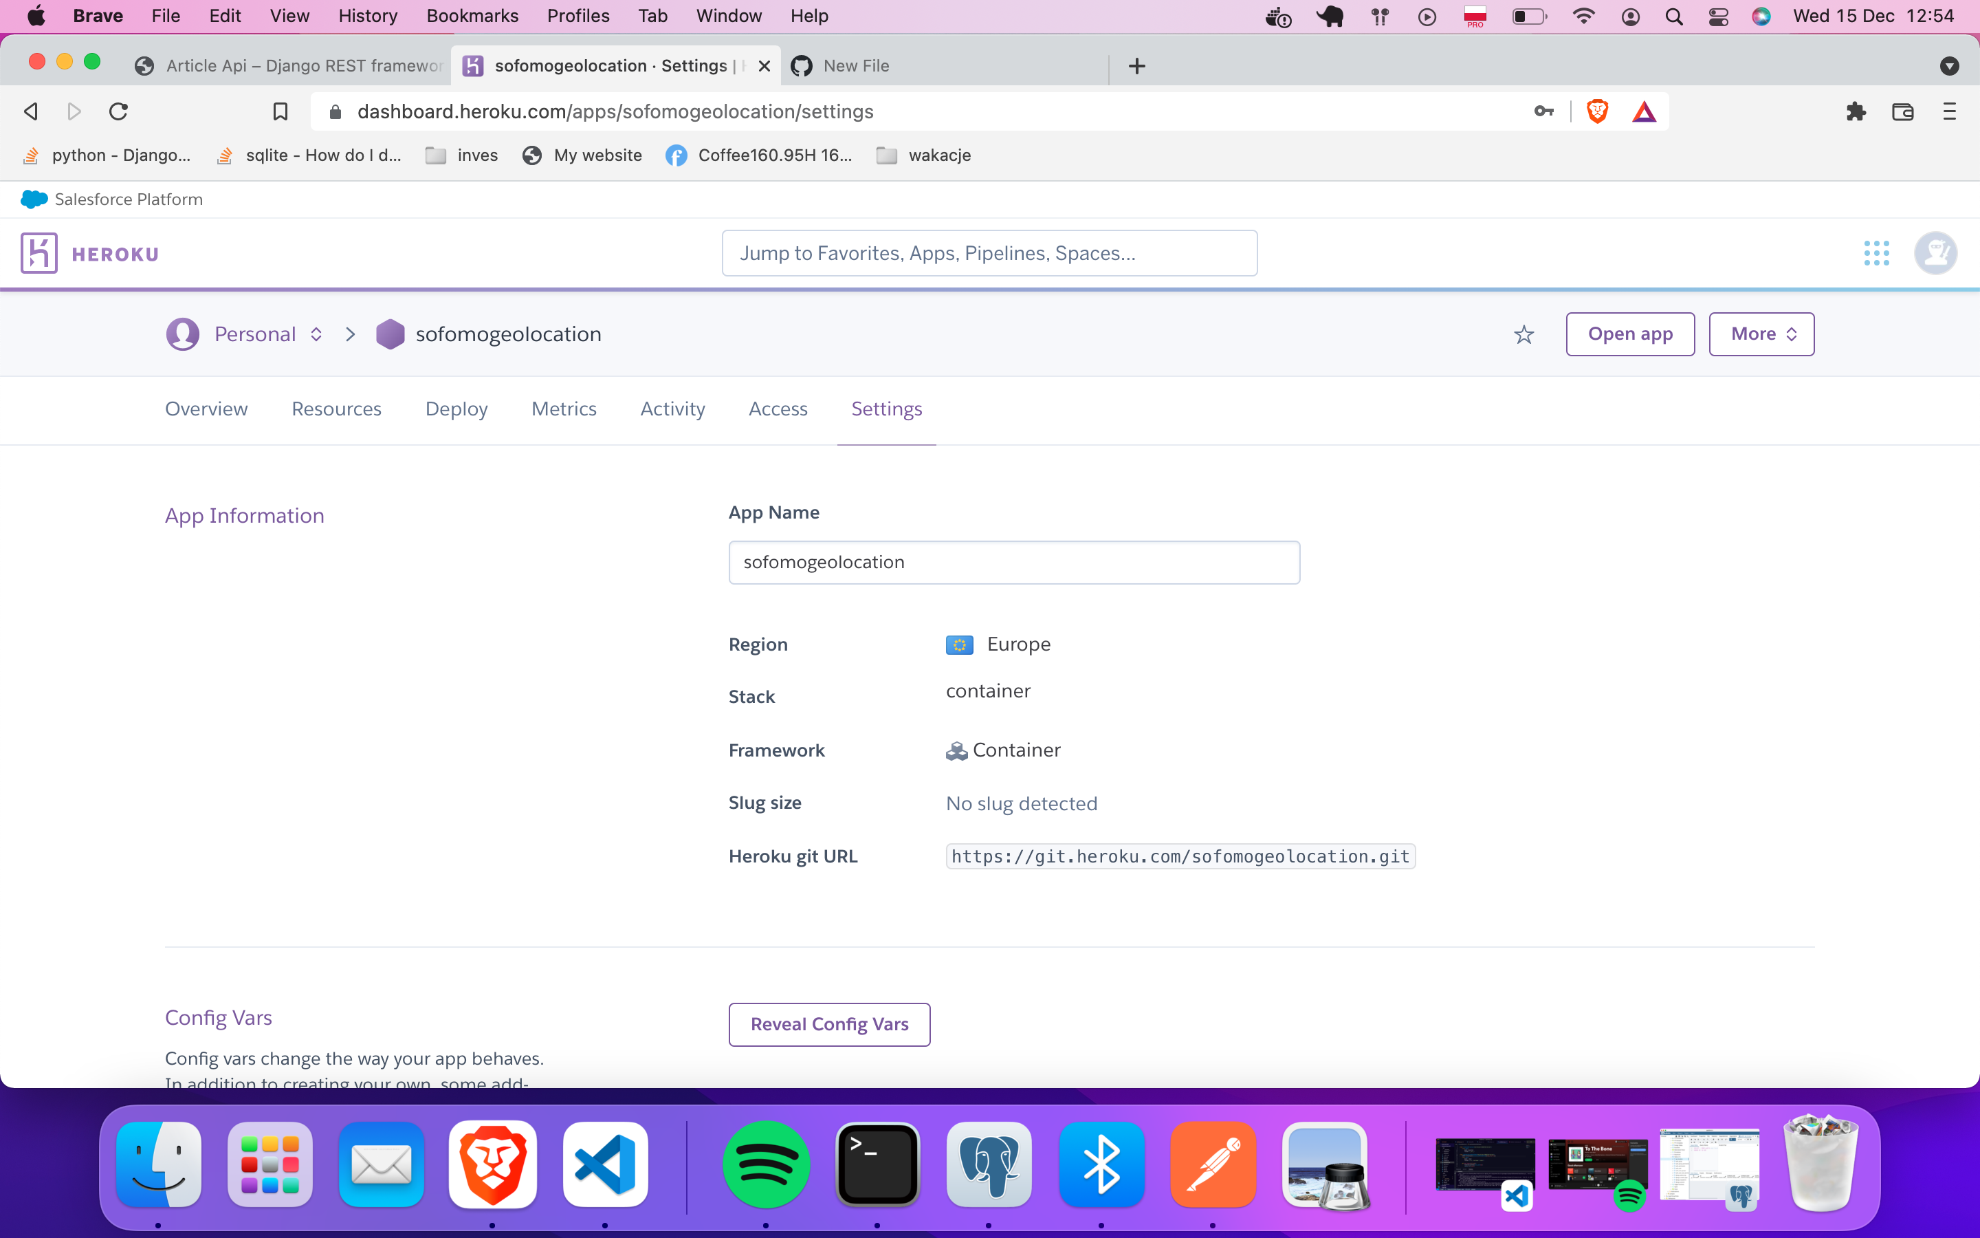Screen dimensions: 1980x1238
Task: Expand the More dropdown button
Action: coord(1761,334)
